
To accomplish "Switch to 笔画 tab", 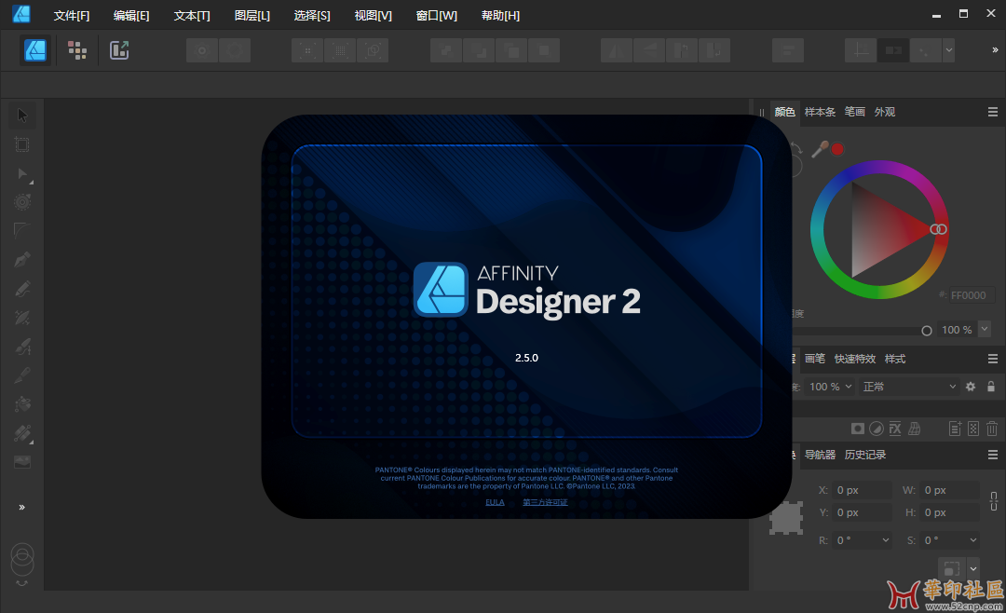I will (x=854, y=113).
